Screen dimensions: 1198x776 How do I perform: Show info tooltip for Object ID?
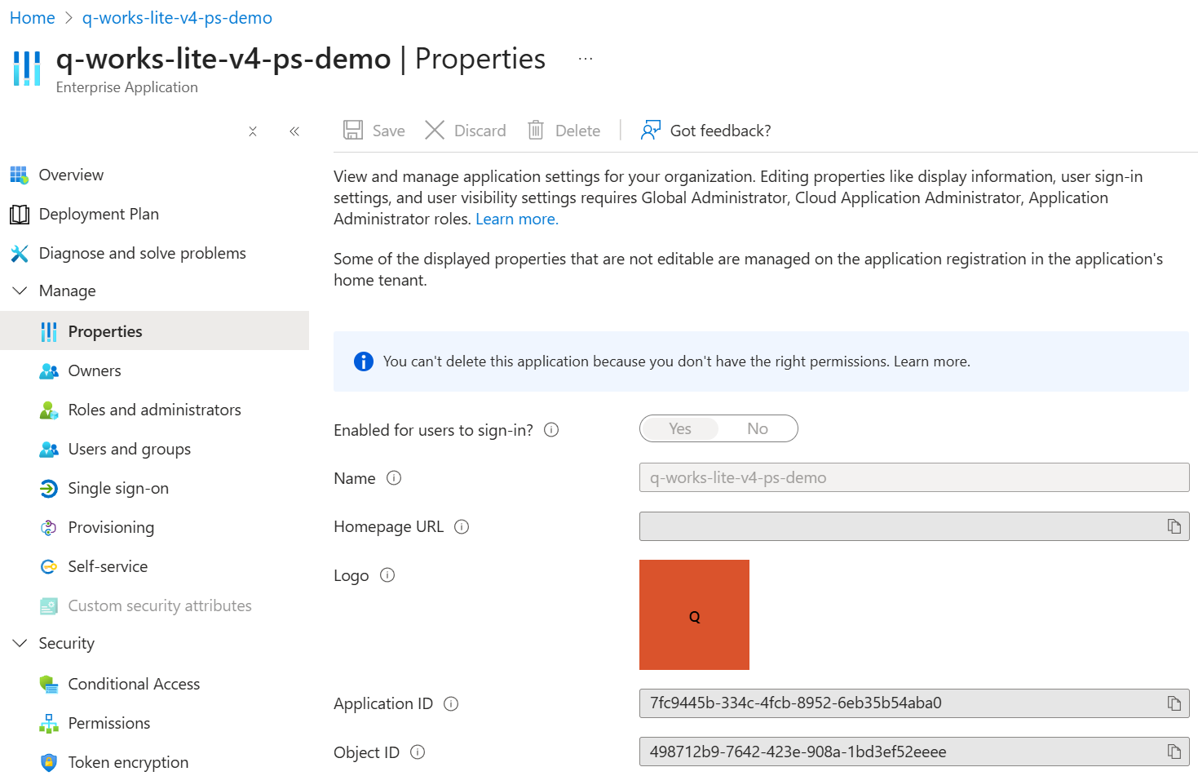(418, 752)
